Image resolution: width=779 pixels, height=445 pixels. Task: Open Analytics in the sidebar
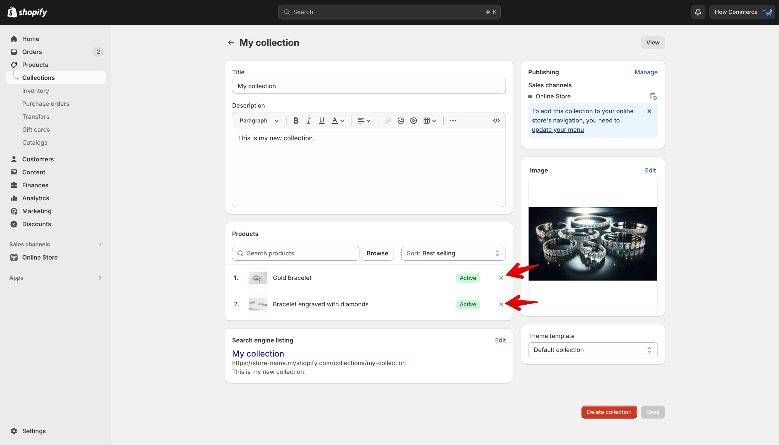(x=56, y=198)
